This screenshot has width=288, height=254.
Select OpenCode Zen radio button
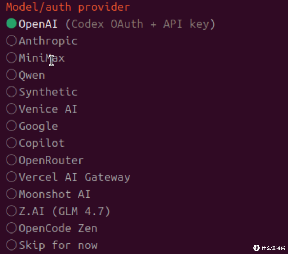(11, 228)
